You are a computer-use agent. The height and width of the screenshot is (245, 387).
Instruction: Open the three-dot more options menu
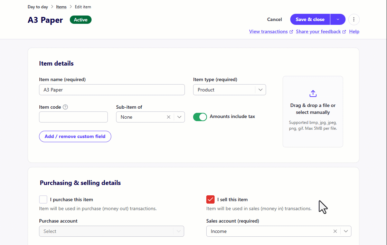click(354, 19)
